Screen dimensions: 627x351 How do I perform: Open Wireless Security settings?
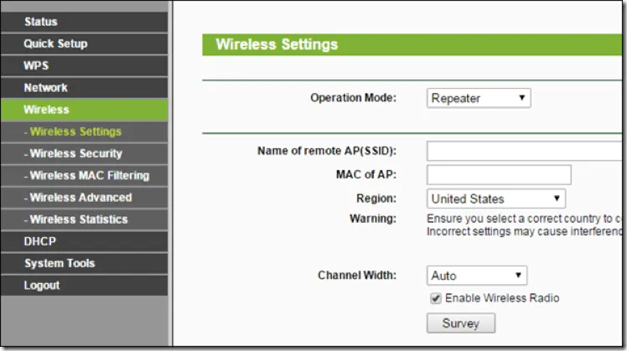coord(75,153)
